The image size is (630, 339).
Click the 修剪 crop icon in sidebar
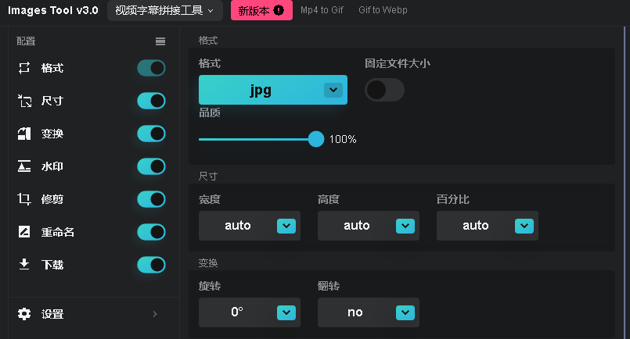click(x=24, y=199)
